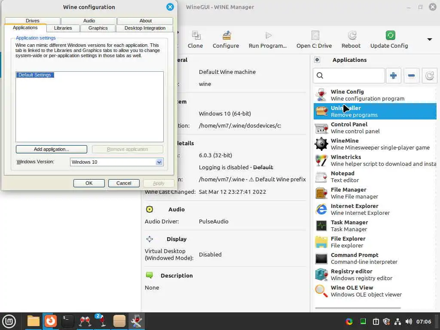Click the plus add application icon
This screenshot has height=330, width=440.
pyautogui.click(x=393, y=76)
